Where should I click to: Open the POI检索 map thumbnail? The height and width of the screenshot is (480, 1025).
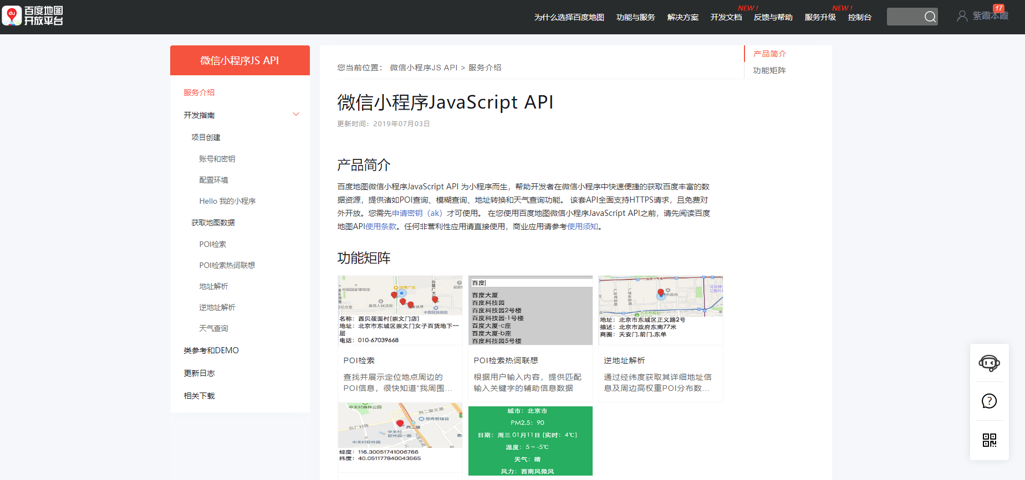[400, 310]
